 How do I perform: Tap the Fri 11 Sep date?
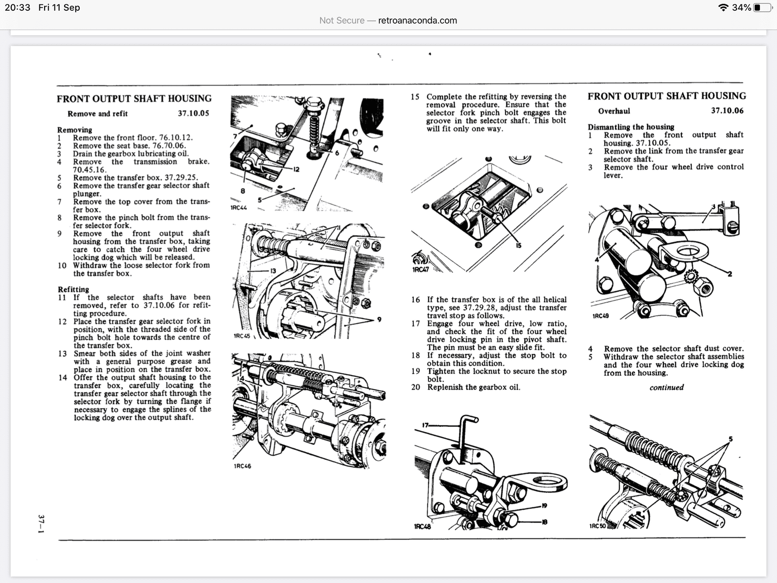point(59,7)
